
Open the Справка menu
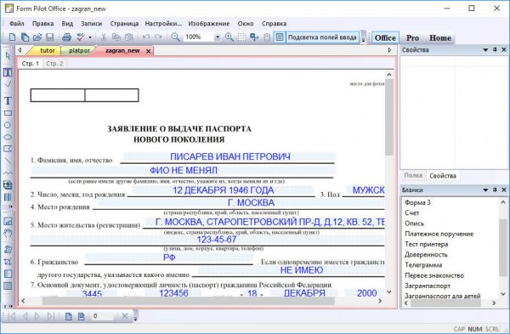coord(274,24)
